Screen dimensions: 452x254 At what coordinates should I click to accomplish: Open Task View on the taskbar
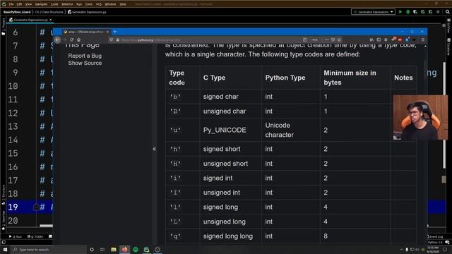(x=102, y=249)
